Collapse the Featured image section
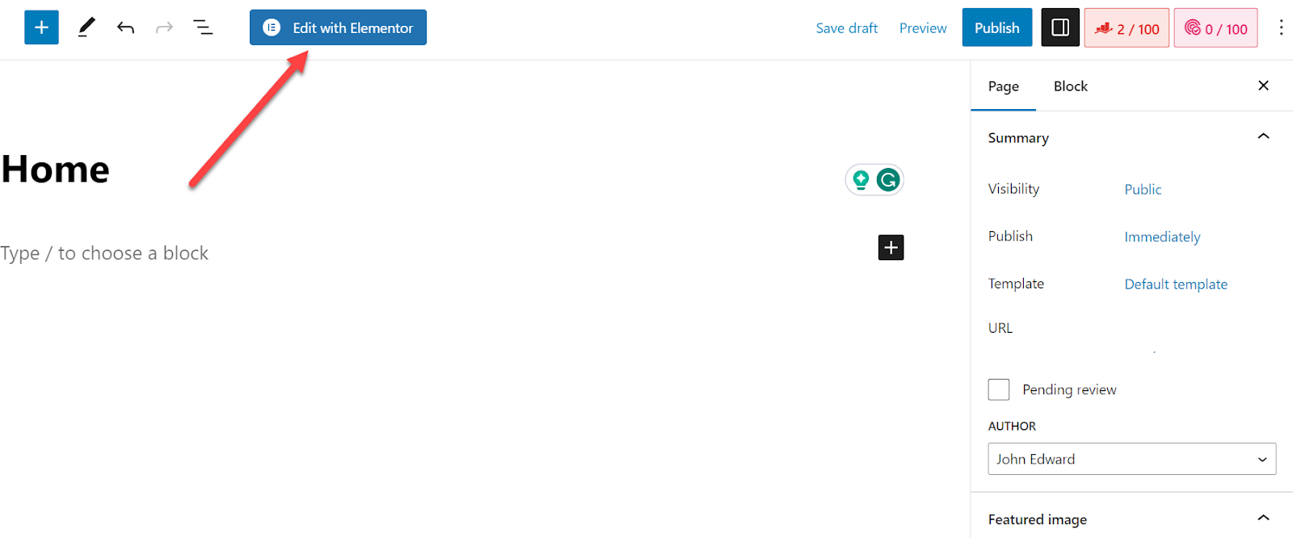This screenshot has width=1293, height=538. click(x=1263, y=518)
